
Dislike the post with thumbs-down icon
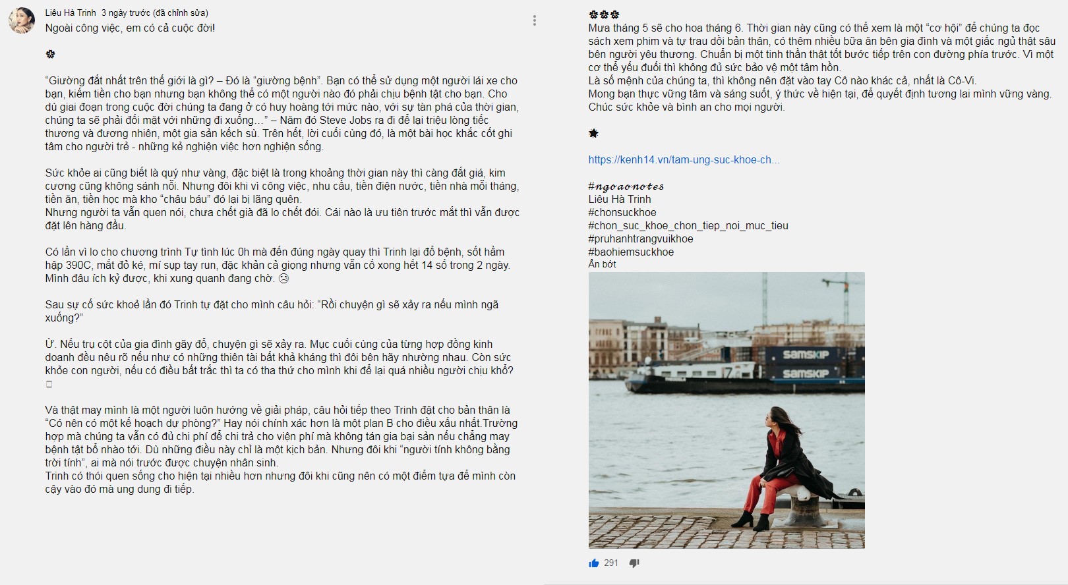tap(634, 563)
